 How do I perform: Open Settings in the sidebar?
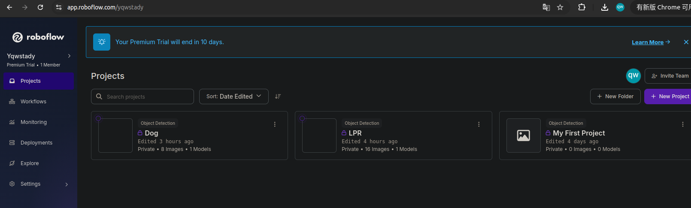pyautogui.click(x=39, y=184)
